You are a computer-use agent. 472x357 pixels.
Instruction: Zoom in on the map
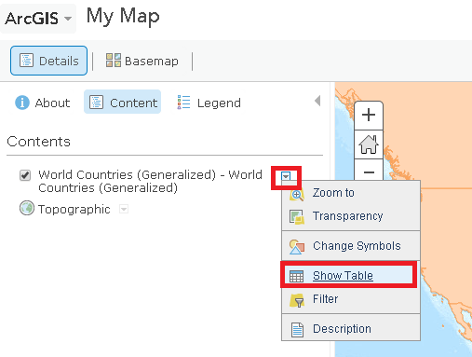coord(369,115)
